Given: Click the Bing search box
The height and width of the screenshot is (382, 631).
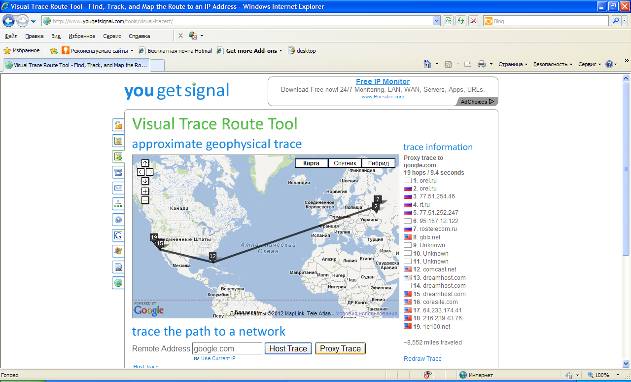Looking at the screenshot, I should click(546, 21).
